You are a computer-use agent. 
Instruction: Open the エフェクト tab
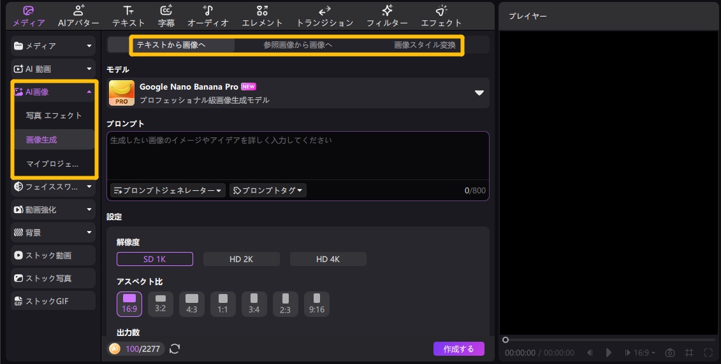tap(441, 17)
